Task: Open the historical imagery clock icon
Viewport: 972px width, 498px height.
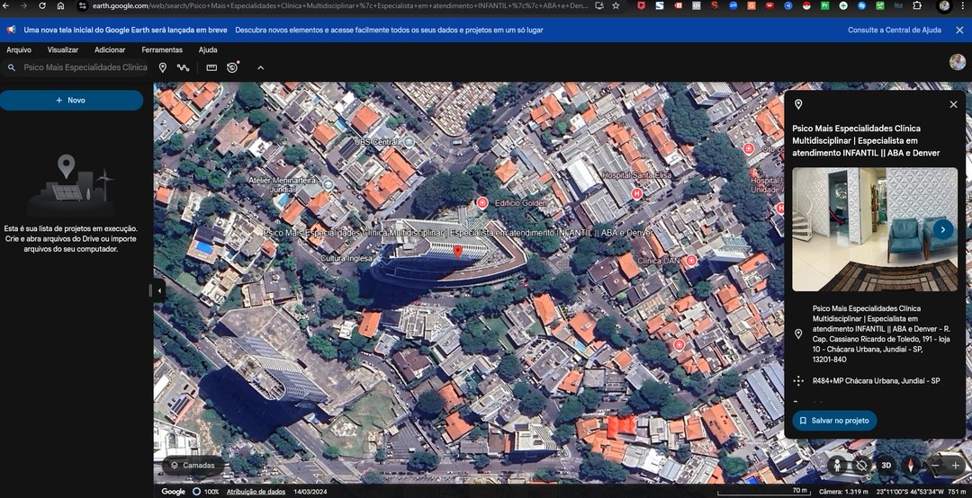Action: pos(233,67)
